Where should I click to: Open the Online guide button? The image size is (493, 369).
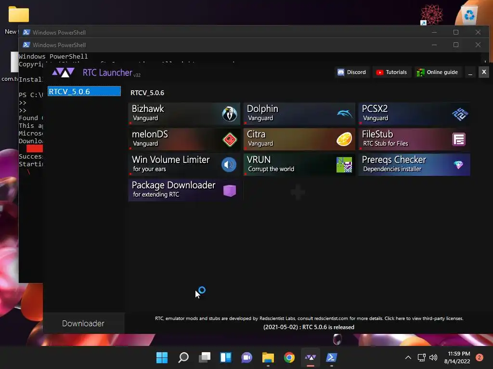[438, 72]
